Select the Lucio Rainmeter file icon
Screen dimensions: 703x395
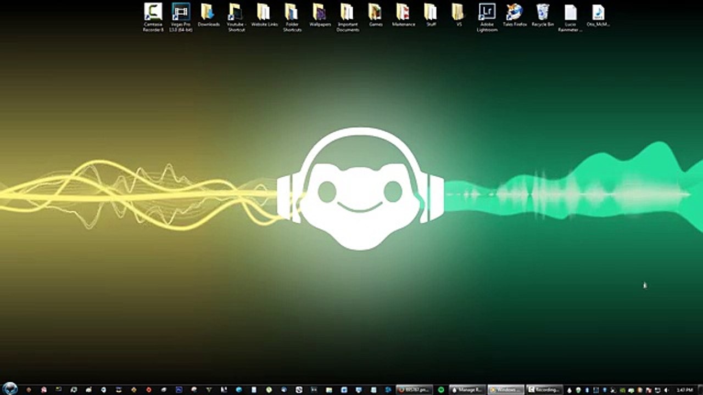(571, 17)
